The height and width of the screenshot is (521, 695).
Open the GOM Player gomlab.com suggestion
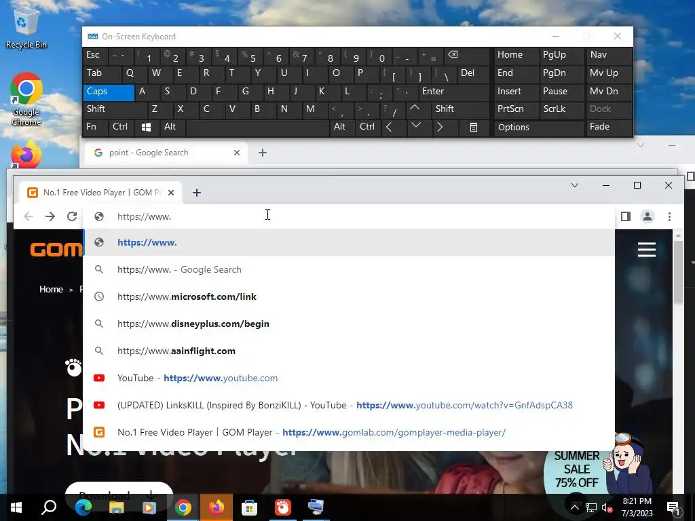pos(349,432)
